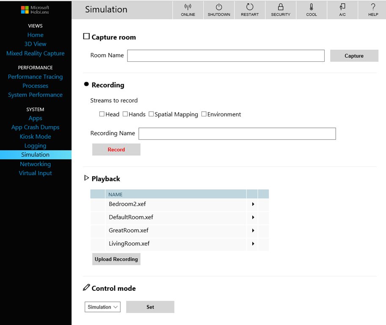Screen dimensions: 386x325
Task: Click the Capture button
Action: click(x=354, y=56)
